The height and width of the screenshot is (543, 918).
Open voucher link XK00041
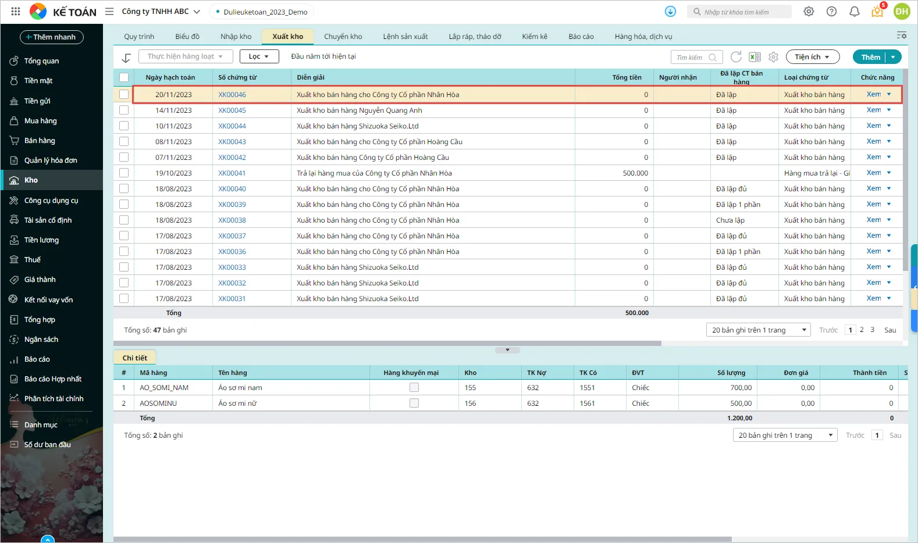click(x=232, y=173)
